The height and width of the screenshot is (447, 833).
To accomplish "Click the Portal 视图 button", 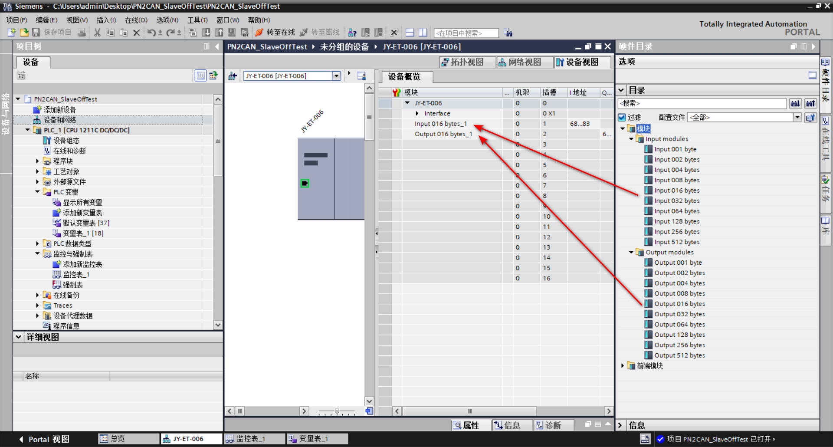I will [x=44, y=439].
